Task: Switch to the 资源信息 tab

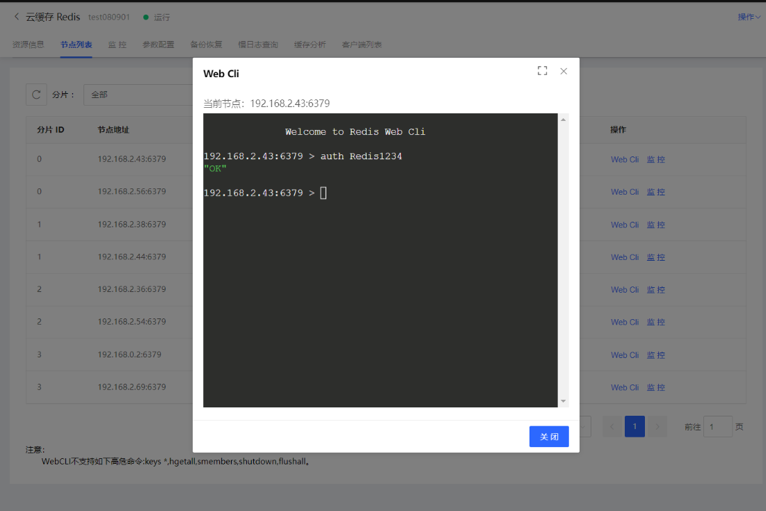Action: coord(29,44)
